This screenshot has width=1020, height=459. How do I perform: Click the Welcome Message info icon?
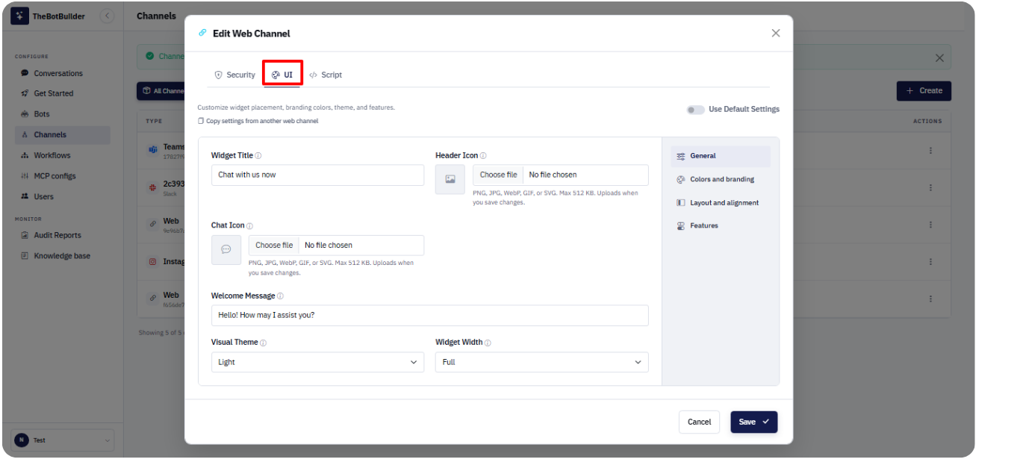coord(280,296)
